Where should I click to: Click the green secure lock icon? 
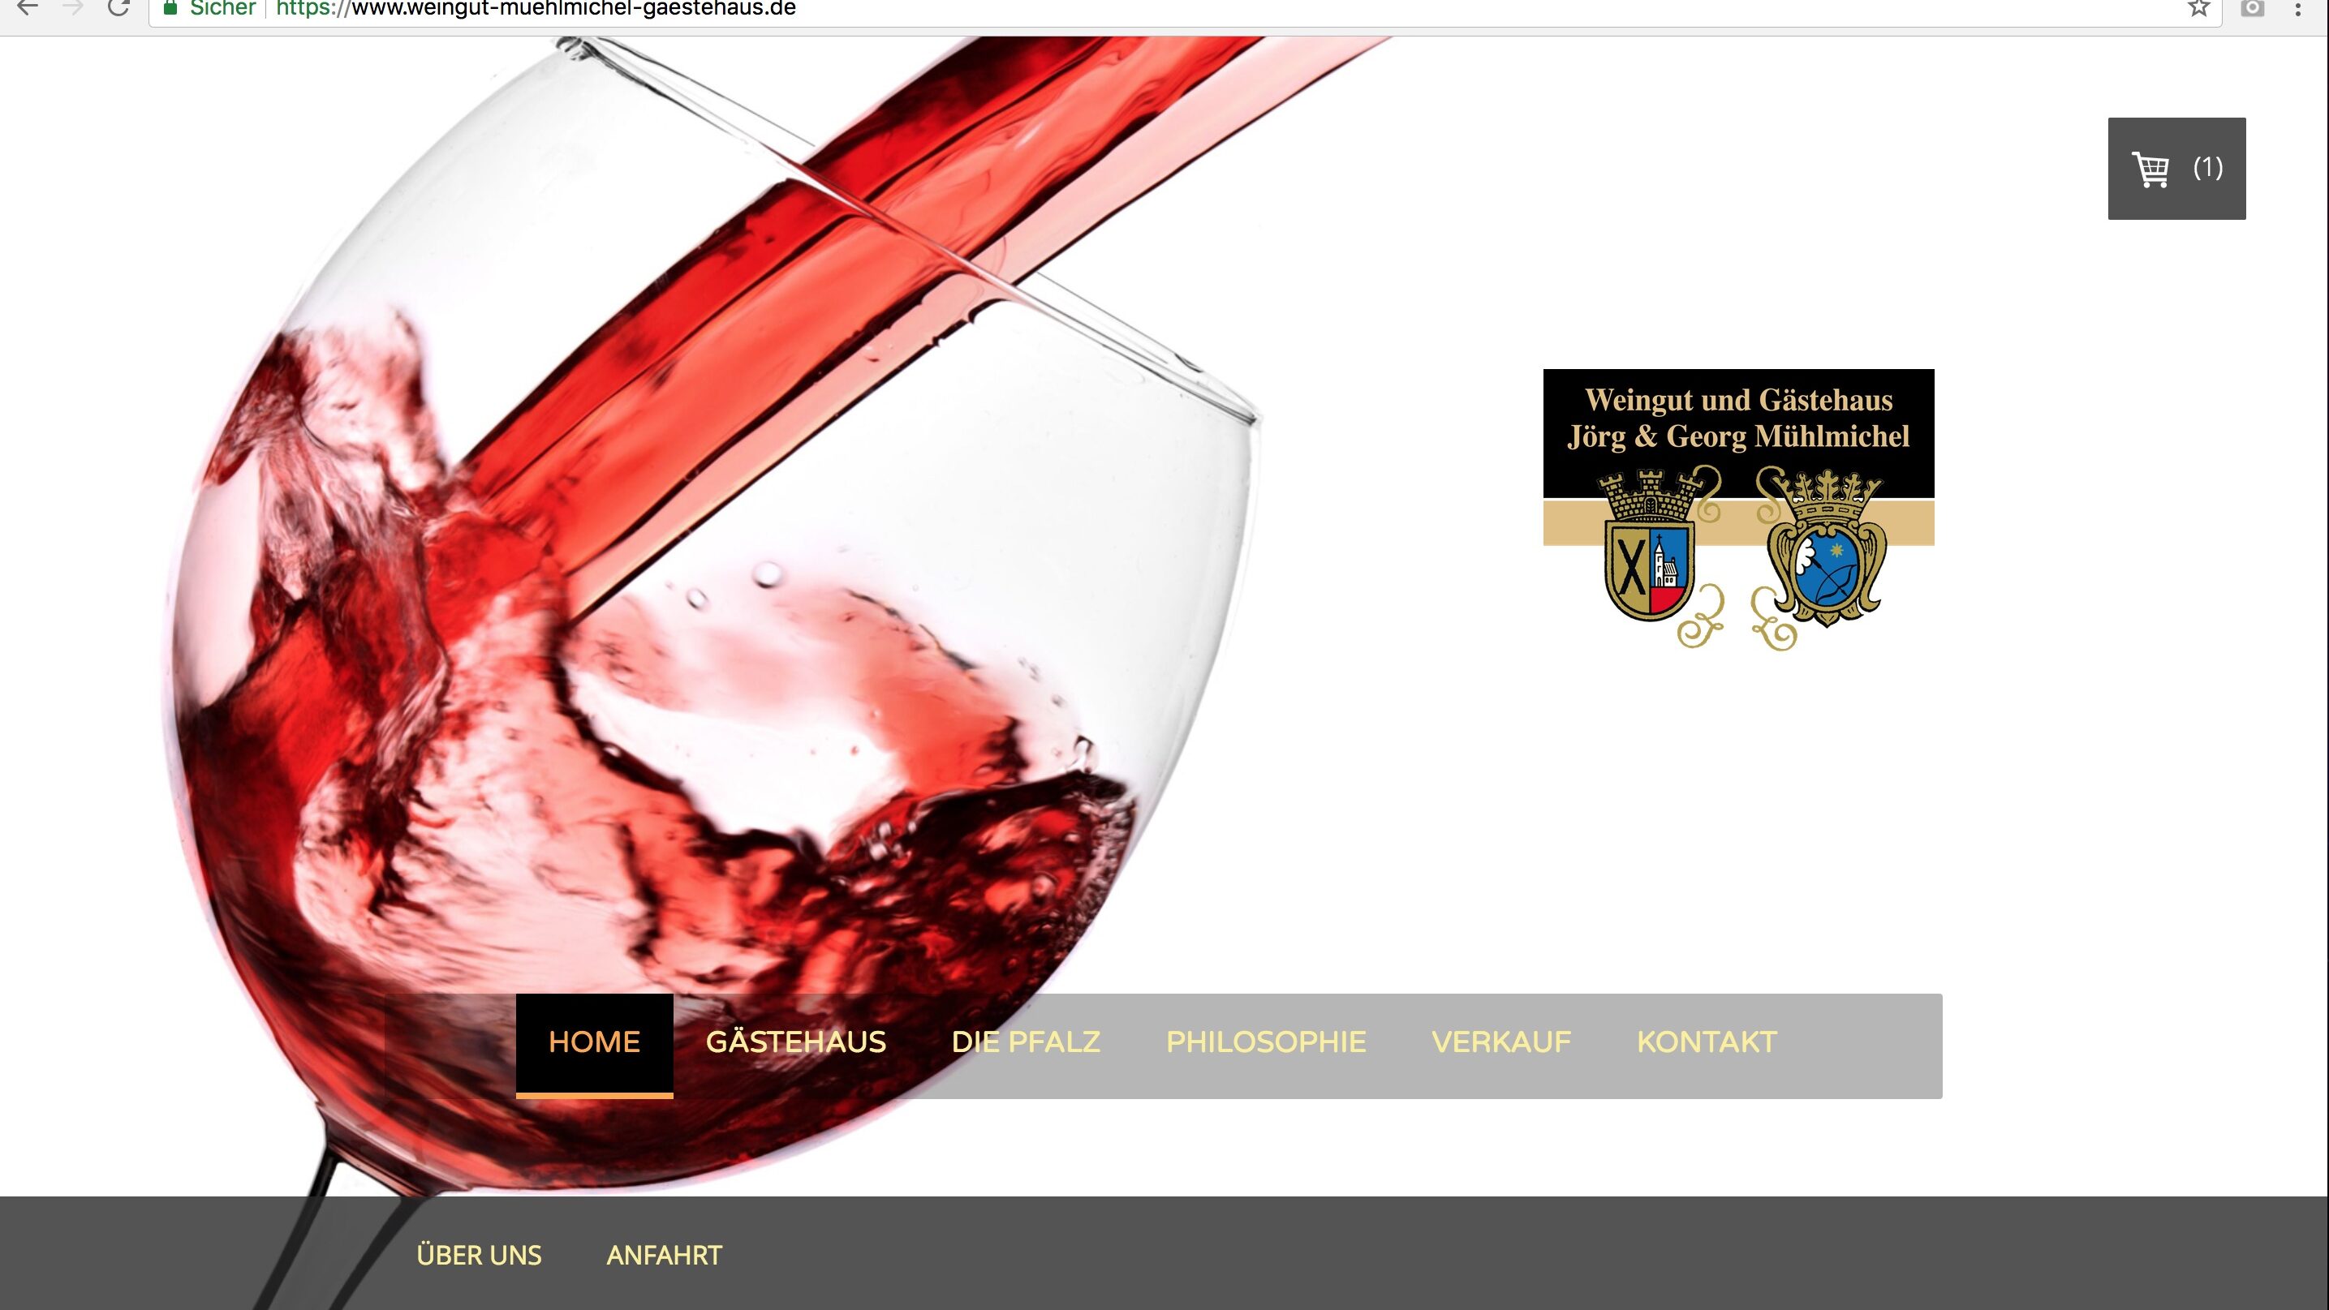pyautogui.click(x=170, y=8)
